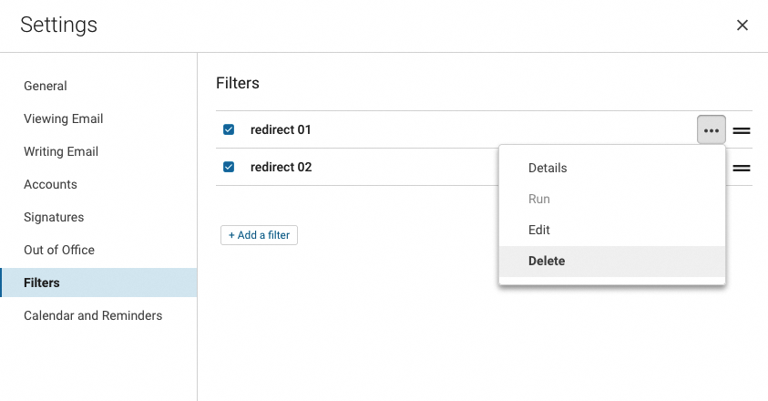768x401 pixels.
Task: Open the General settings section
Action: click(x=46, y=87)
